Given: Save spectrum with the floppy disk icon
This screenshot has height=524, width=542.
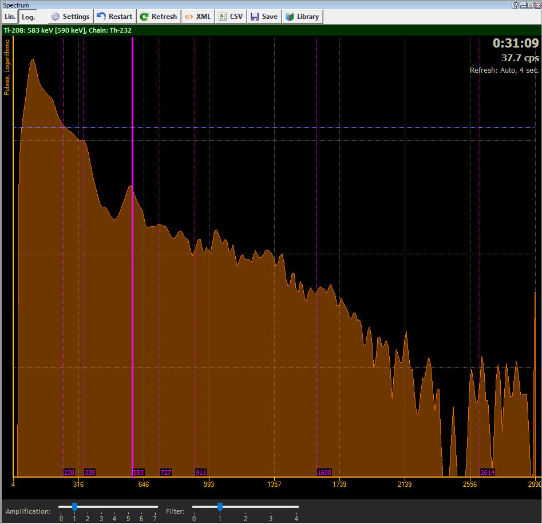Looking at the screenshot, I should coord(255,17).
